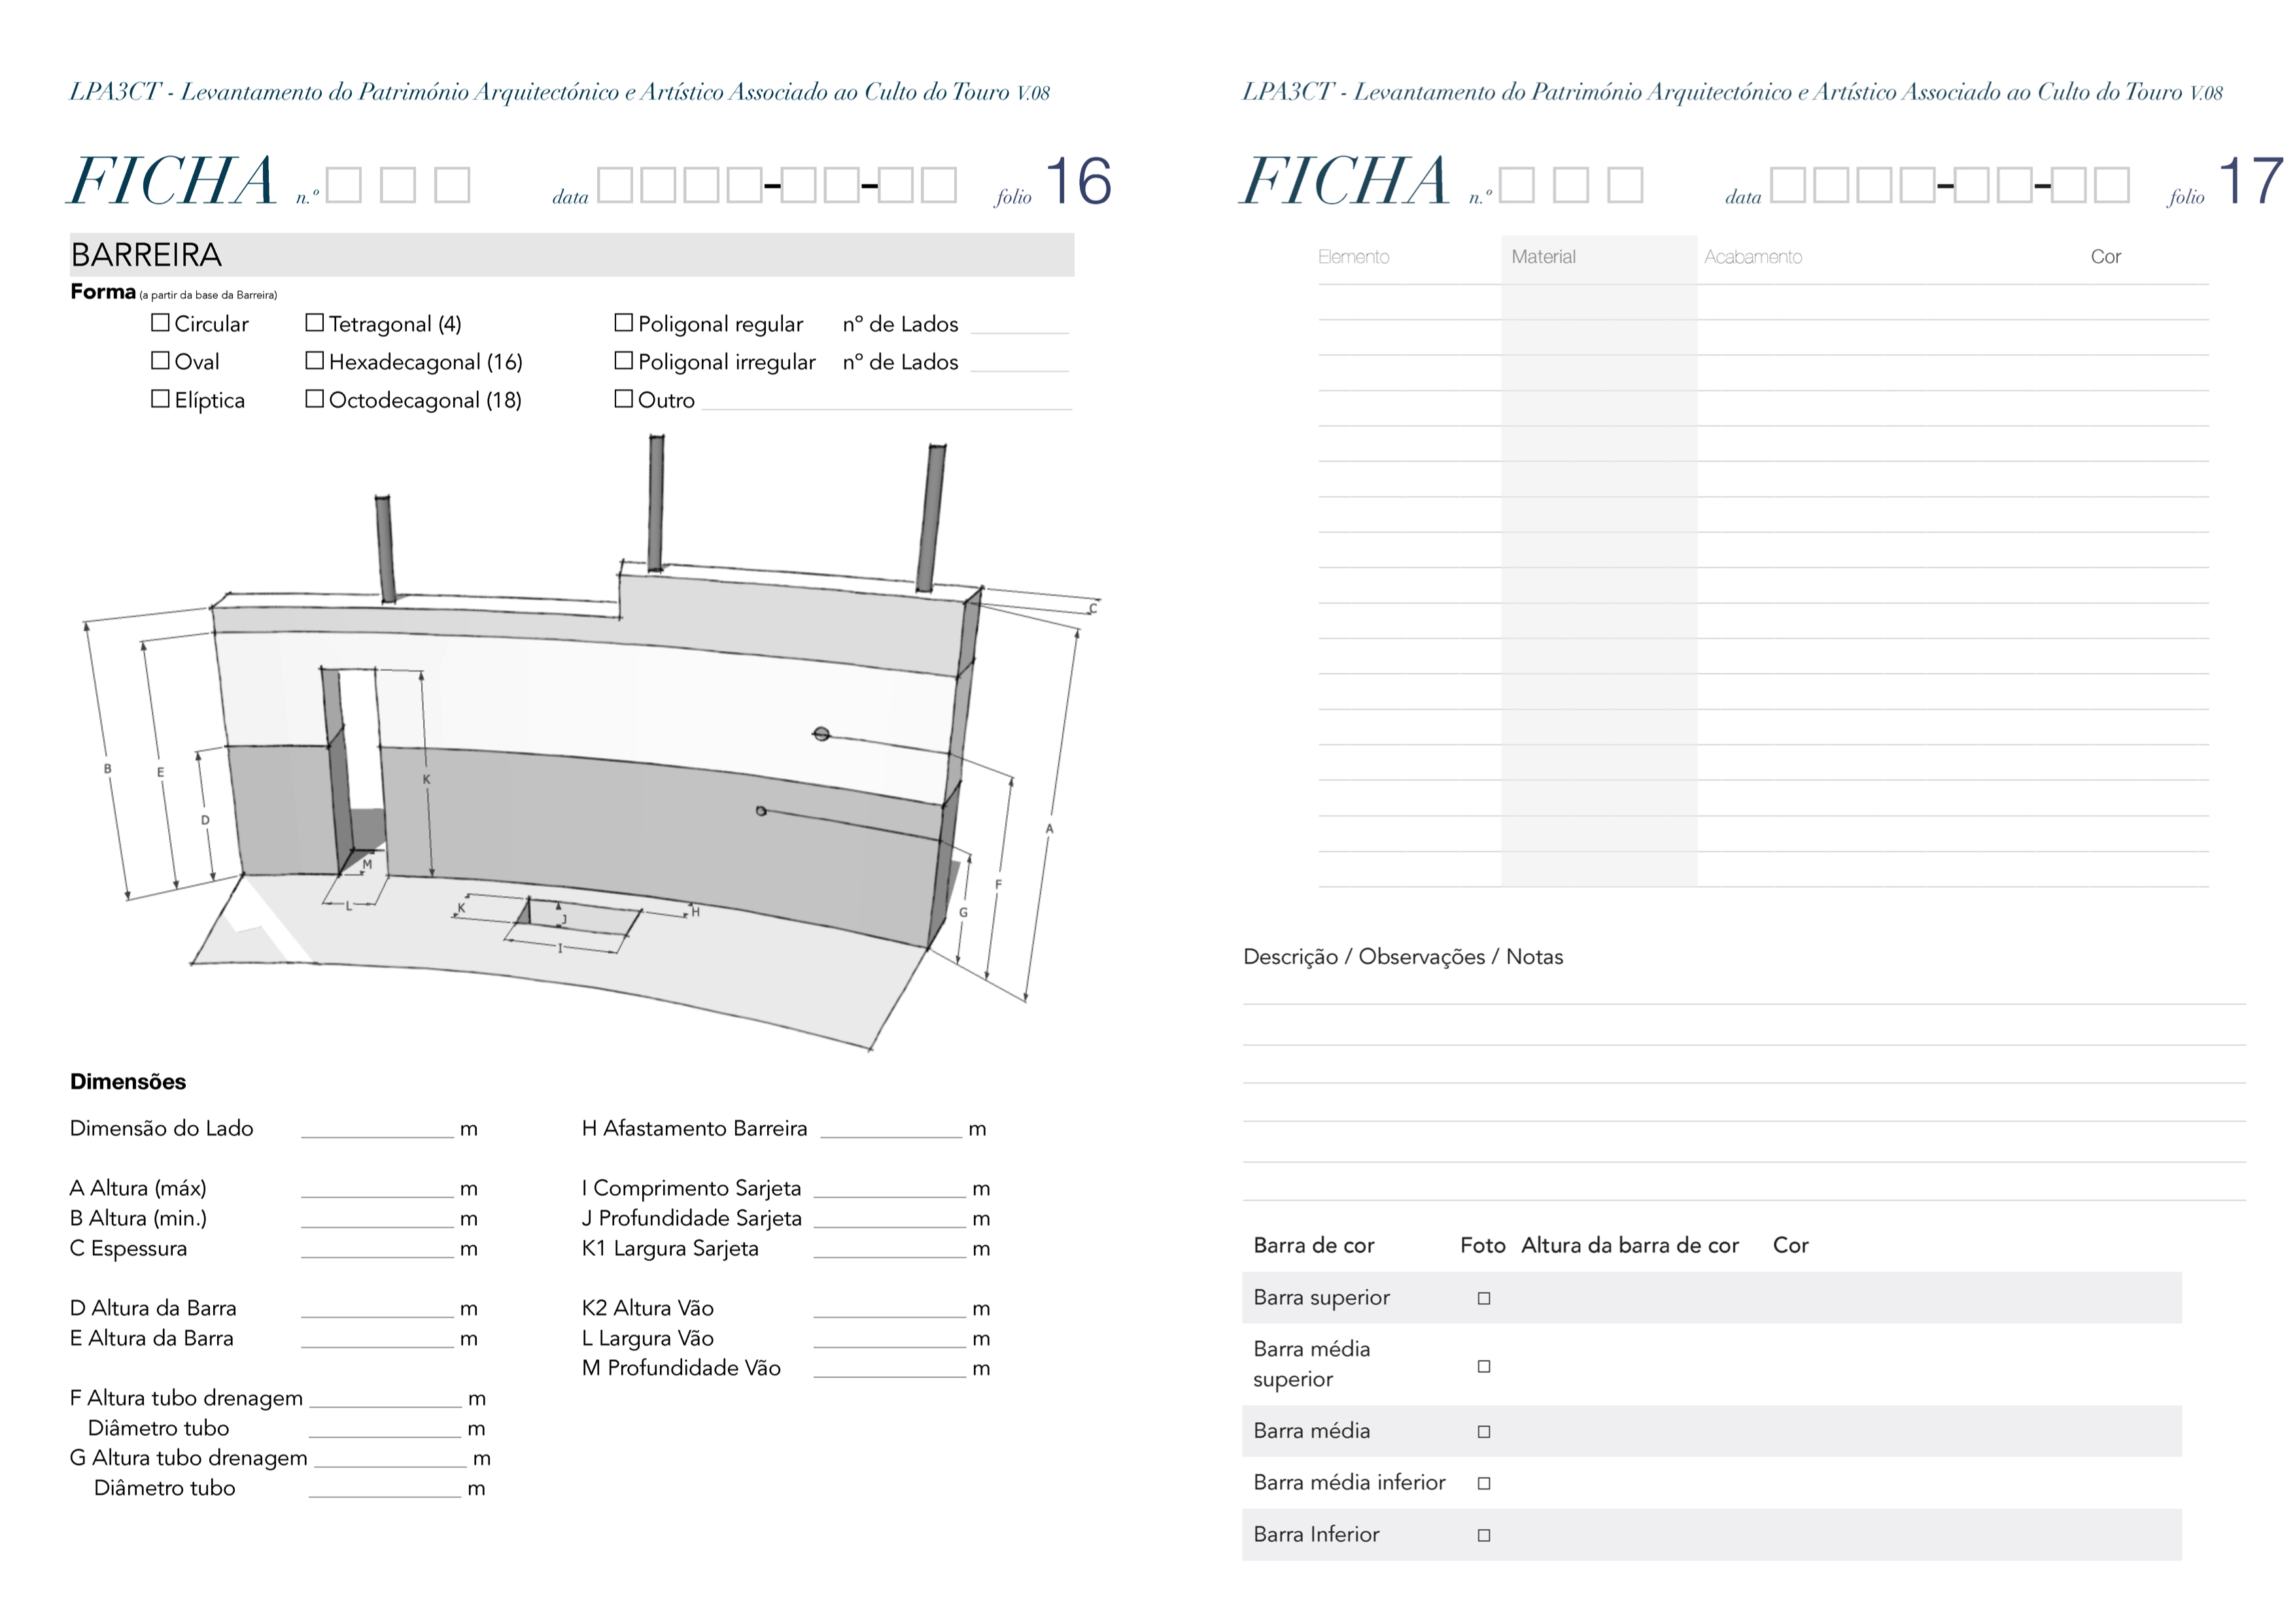Tick the Octodecagonal (18) checkbox

pyautogui.click(x=314, y=398)
